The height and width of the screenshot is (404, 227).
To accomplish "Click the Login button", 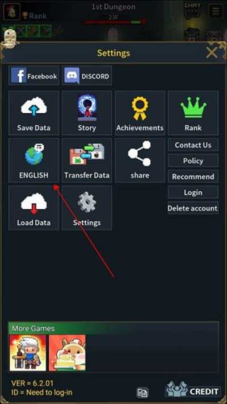I will 193,192.
